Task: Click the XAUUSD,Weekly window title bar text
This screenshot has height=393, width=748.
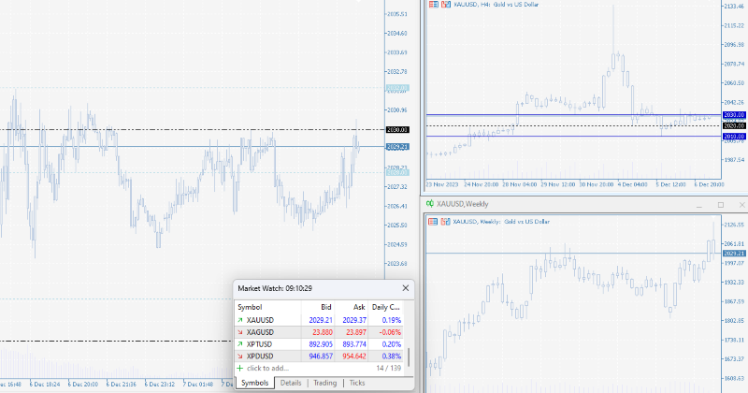Action: click(462, 204)
